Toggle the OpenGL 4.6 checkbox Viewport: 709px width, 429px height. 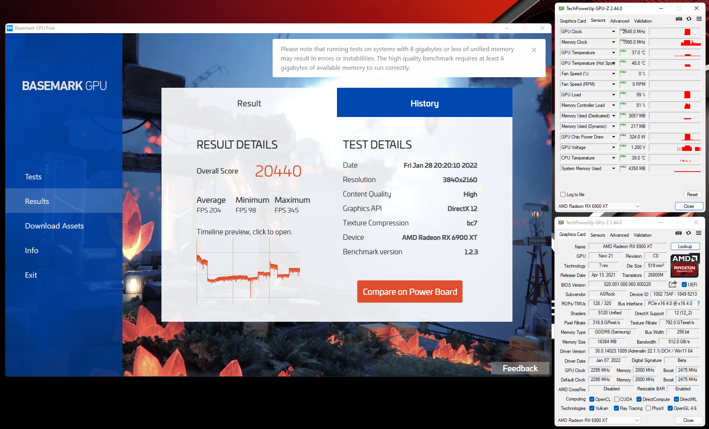pyautogui.click(x=670, y=408)
